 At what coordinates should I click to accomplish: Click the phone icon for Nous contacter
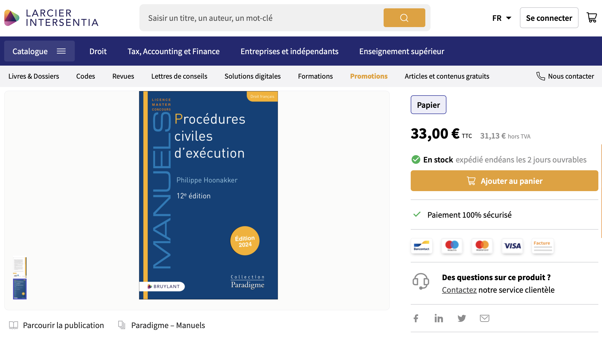540,76
